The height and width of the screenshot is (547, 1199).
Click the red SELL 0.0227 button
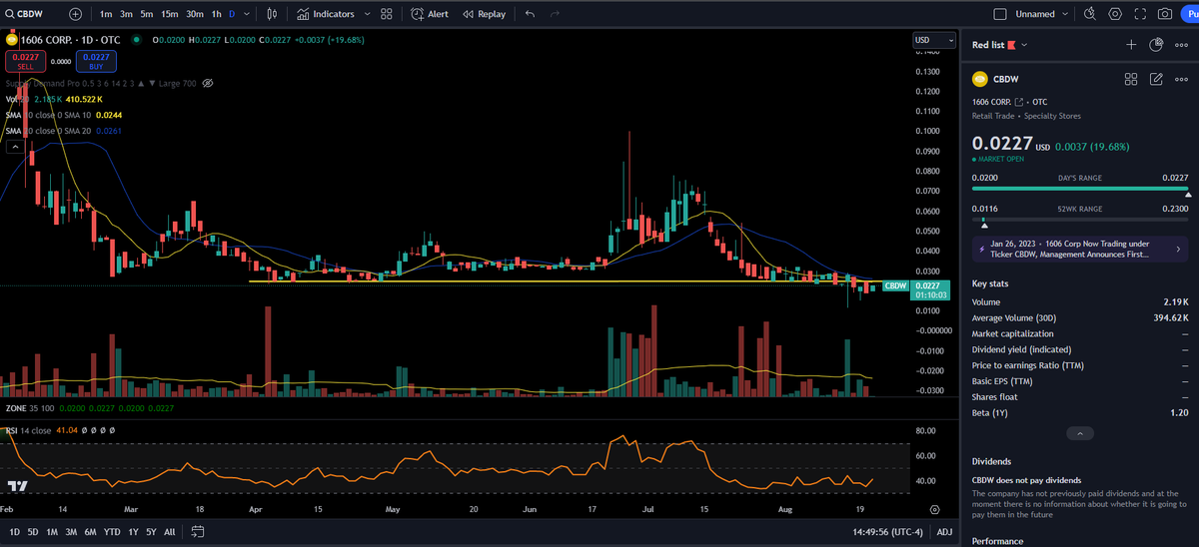click(x=25, y=61)
